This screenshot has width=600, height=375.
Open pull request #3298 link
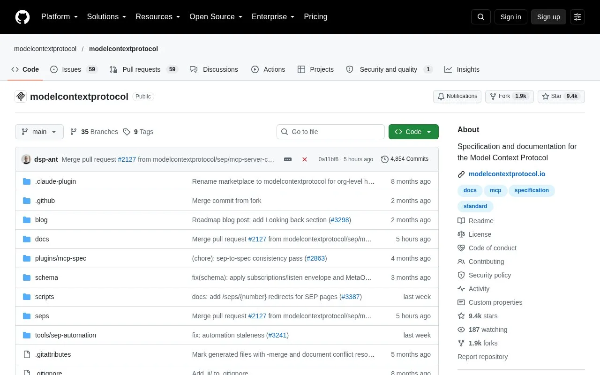click(x=340, y=220)
